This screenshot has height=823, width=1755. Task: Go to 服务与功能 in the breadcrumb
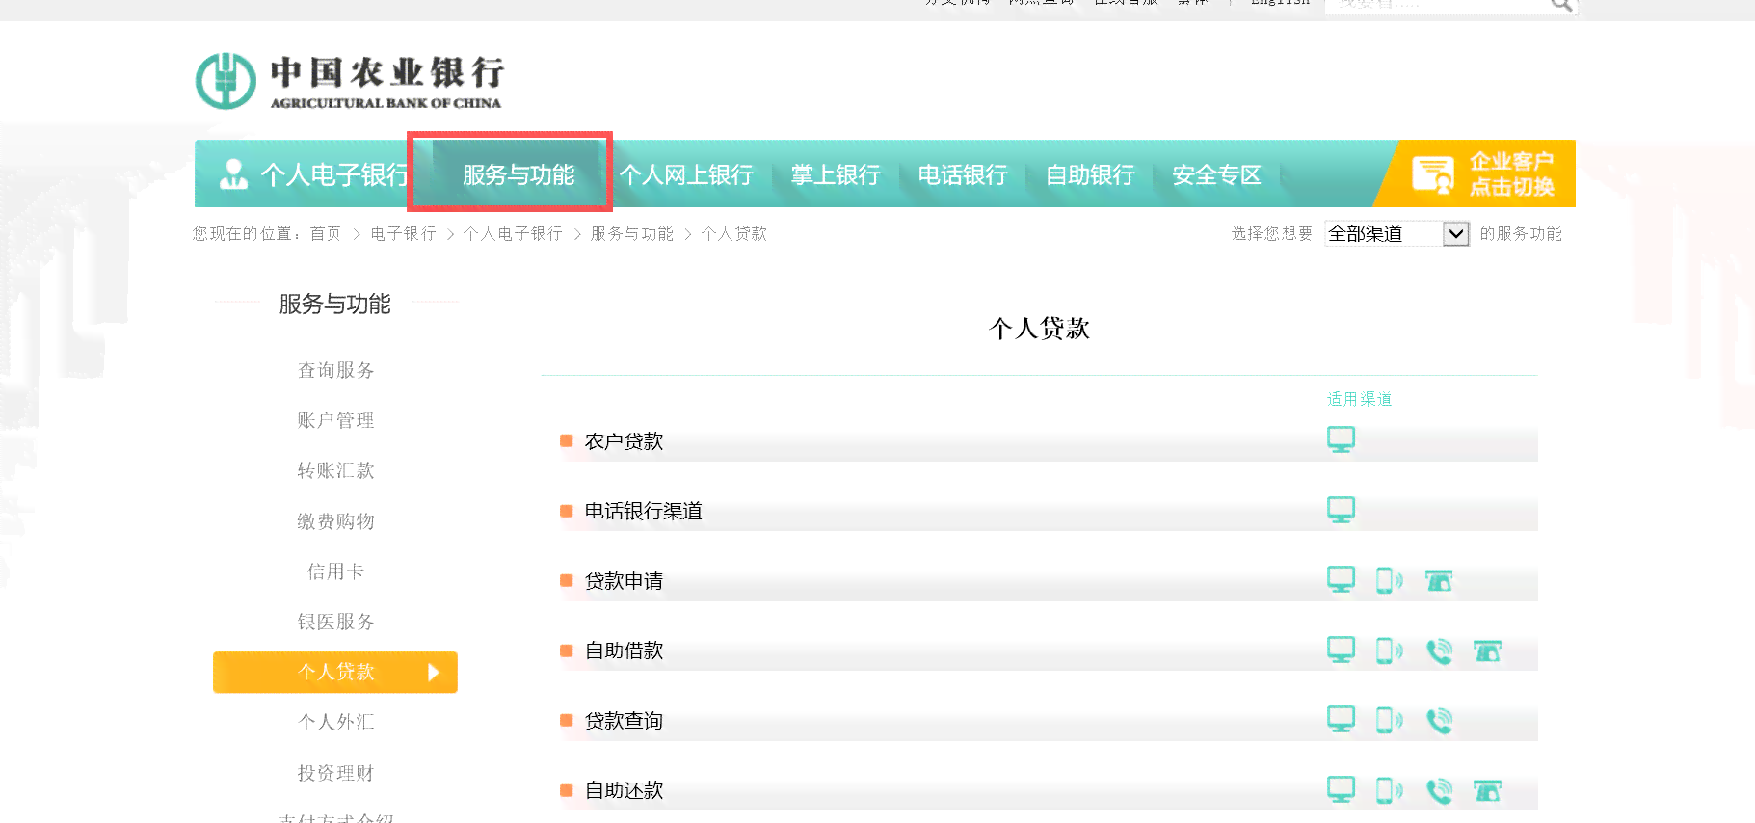(x=632, y=233)
